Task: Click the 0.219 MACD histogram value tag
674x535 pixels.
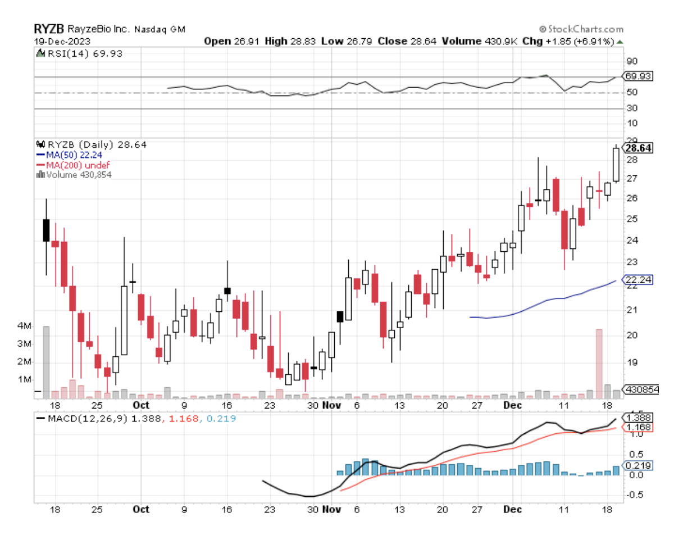Action: pyautogui.click(x=639, y=465)
